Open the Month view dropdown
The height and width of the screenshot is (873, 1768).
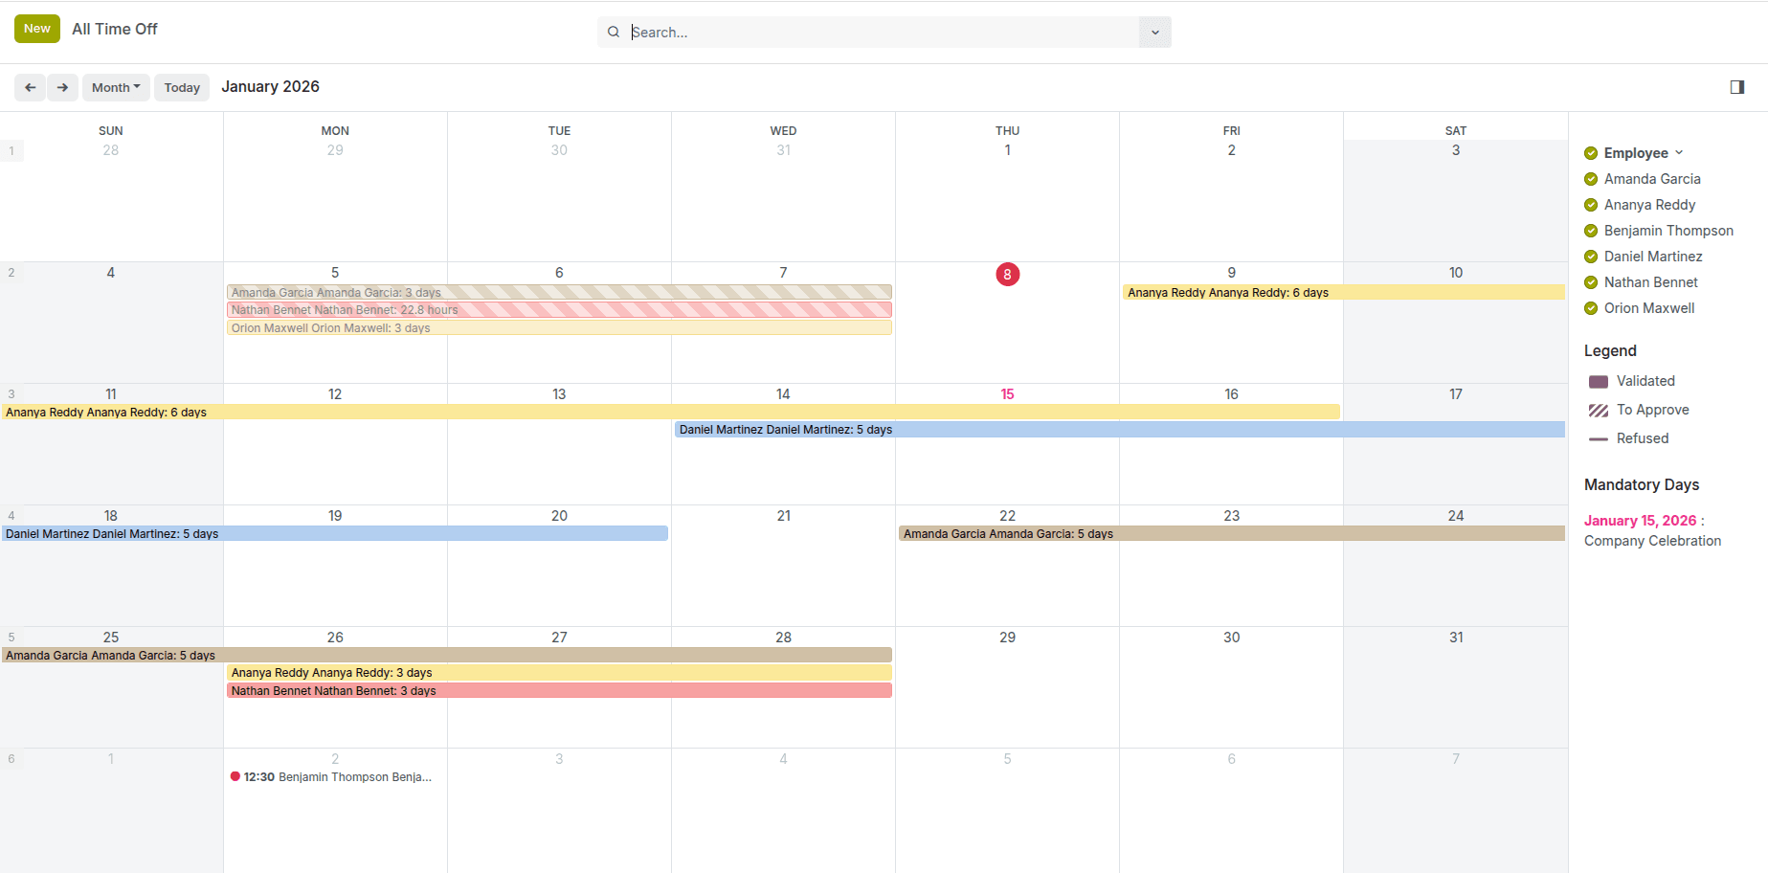[x=116, y=87]
